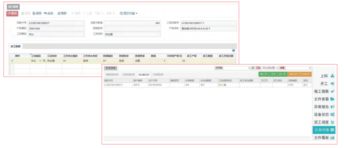Click the 工序流程号 field LC2021061200017-1
The height and width of the screenshot is (148, 344).
(x=208, y=23)
